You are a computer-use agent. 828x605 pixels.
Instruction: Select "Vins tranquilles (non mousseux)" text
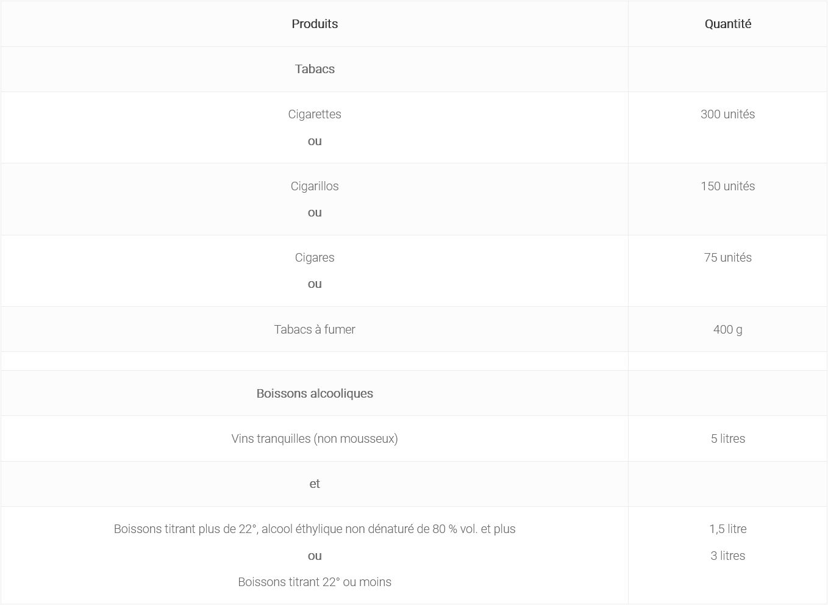(315, 439)
